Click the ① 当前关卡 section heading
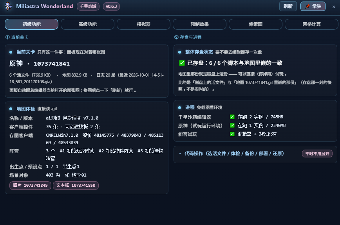This screenshot has width=340, height=225. (x=17, y=37)
